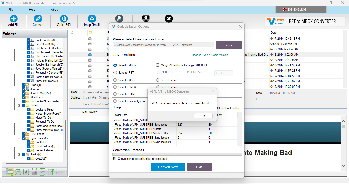Click the bottom strip overflow dropdown arrow

pyautogui.click(x=65, y=172)
